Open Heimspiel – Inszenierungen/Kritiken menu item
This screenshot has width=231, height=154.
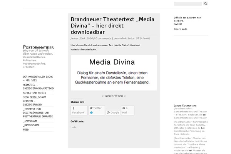pos(38,87)
